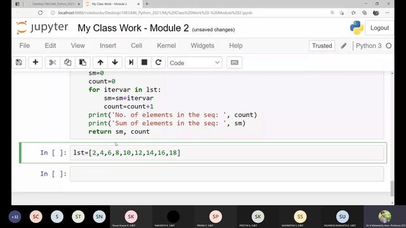Open the browser profile avatar

coord(376,13)
